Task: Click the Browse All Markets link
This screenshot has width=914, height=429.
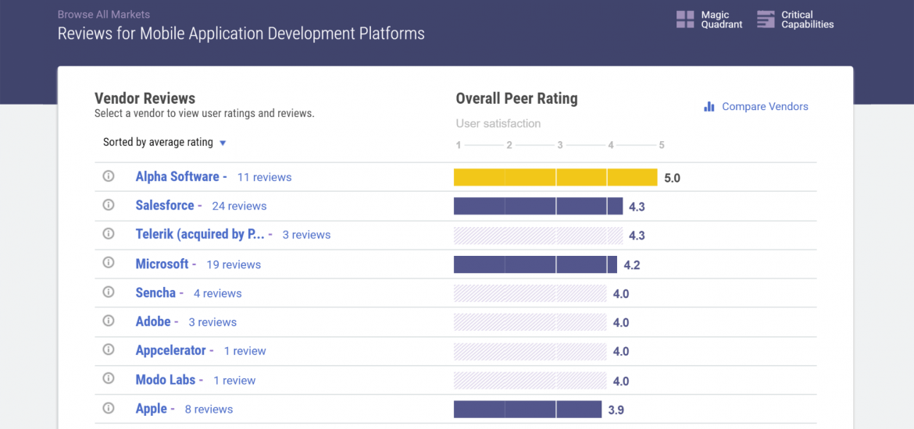Action: 104,15
